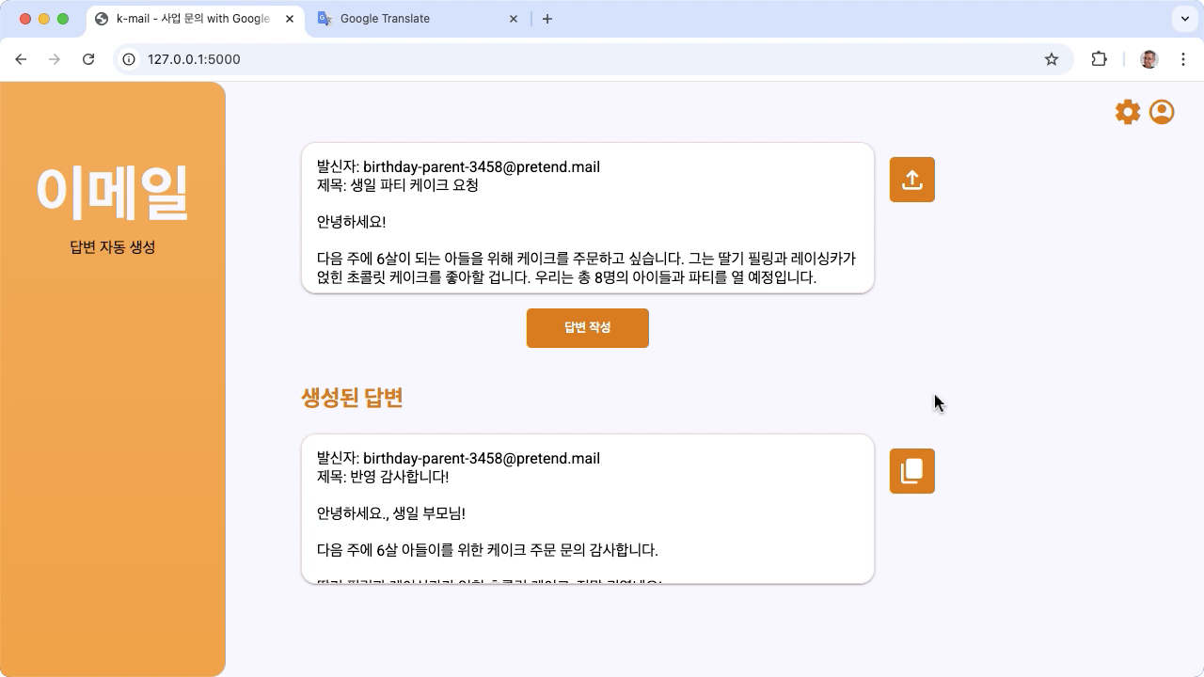Open the app settings gear icon
The width and height of the screenshot is (1204, 677).
click(1128, 111)
